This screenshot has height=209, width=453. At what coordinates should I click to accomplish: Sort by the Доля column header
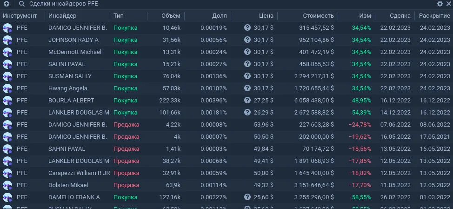pyautogui.click(x=220, y=16)
